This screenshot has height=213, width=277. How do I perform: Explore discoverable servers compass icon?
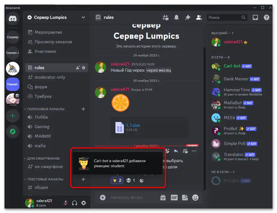[x=13, y=132]
